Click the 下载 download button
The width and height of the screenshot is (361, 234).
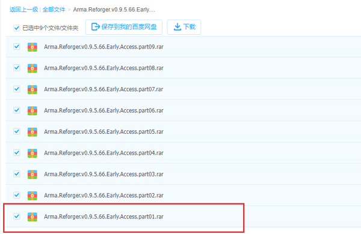pyautogui.click(x=184, y=27)
